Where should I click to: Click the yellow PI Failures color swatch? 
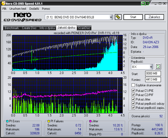pyautogui.click(x=49, y=121)
